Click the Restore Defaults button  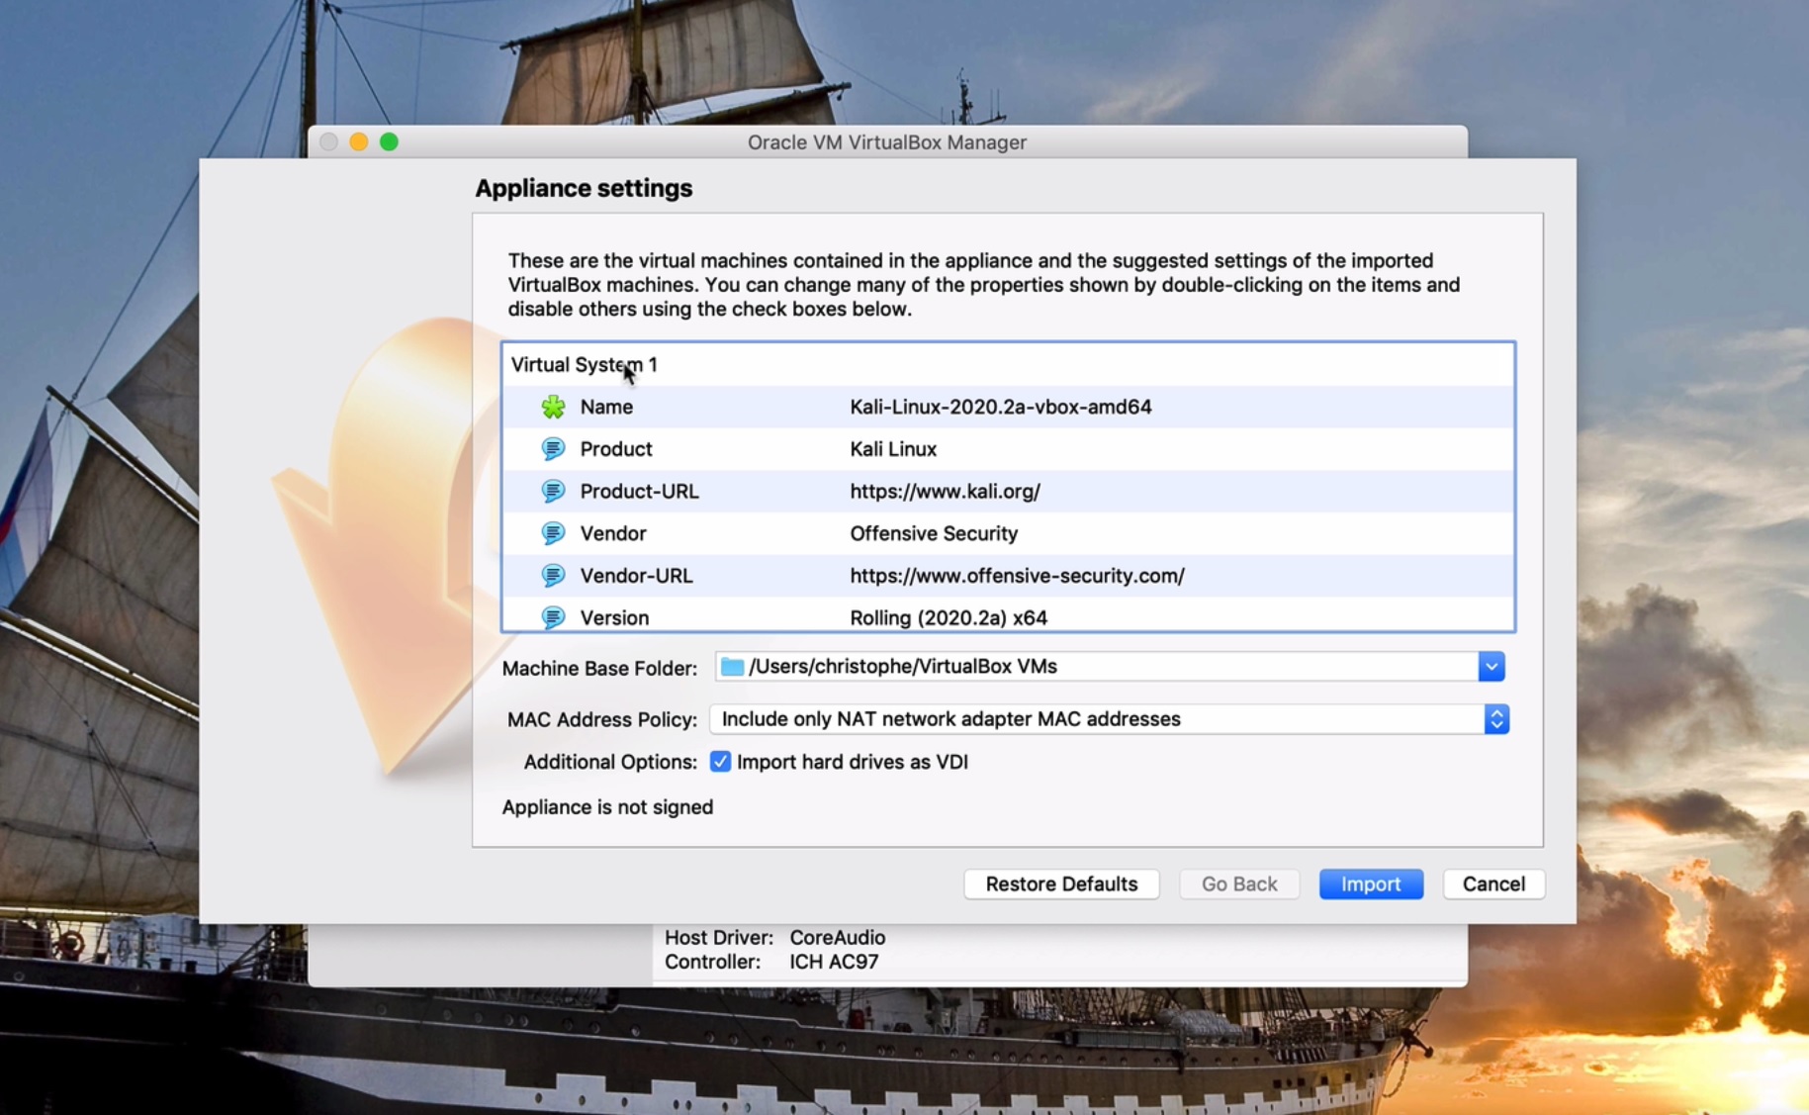pos(1061,883)
